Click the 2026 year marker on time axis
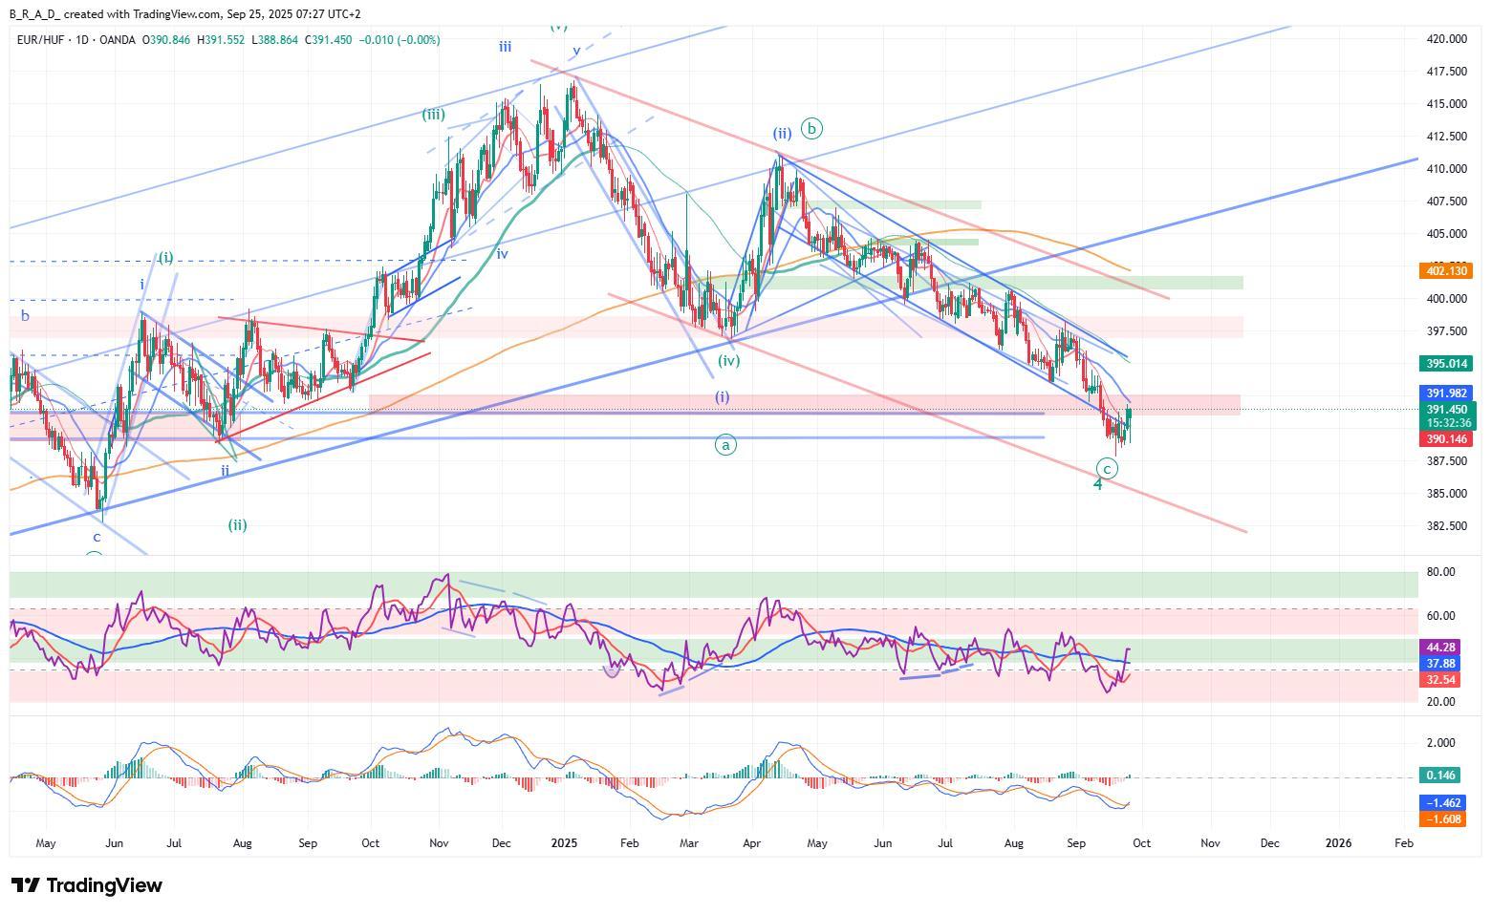This screenshot has height=914, width=1491. coord(1338,843)
